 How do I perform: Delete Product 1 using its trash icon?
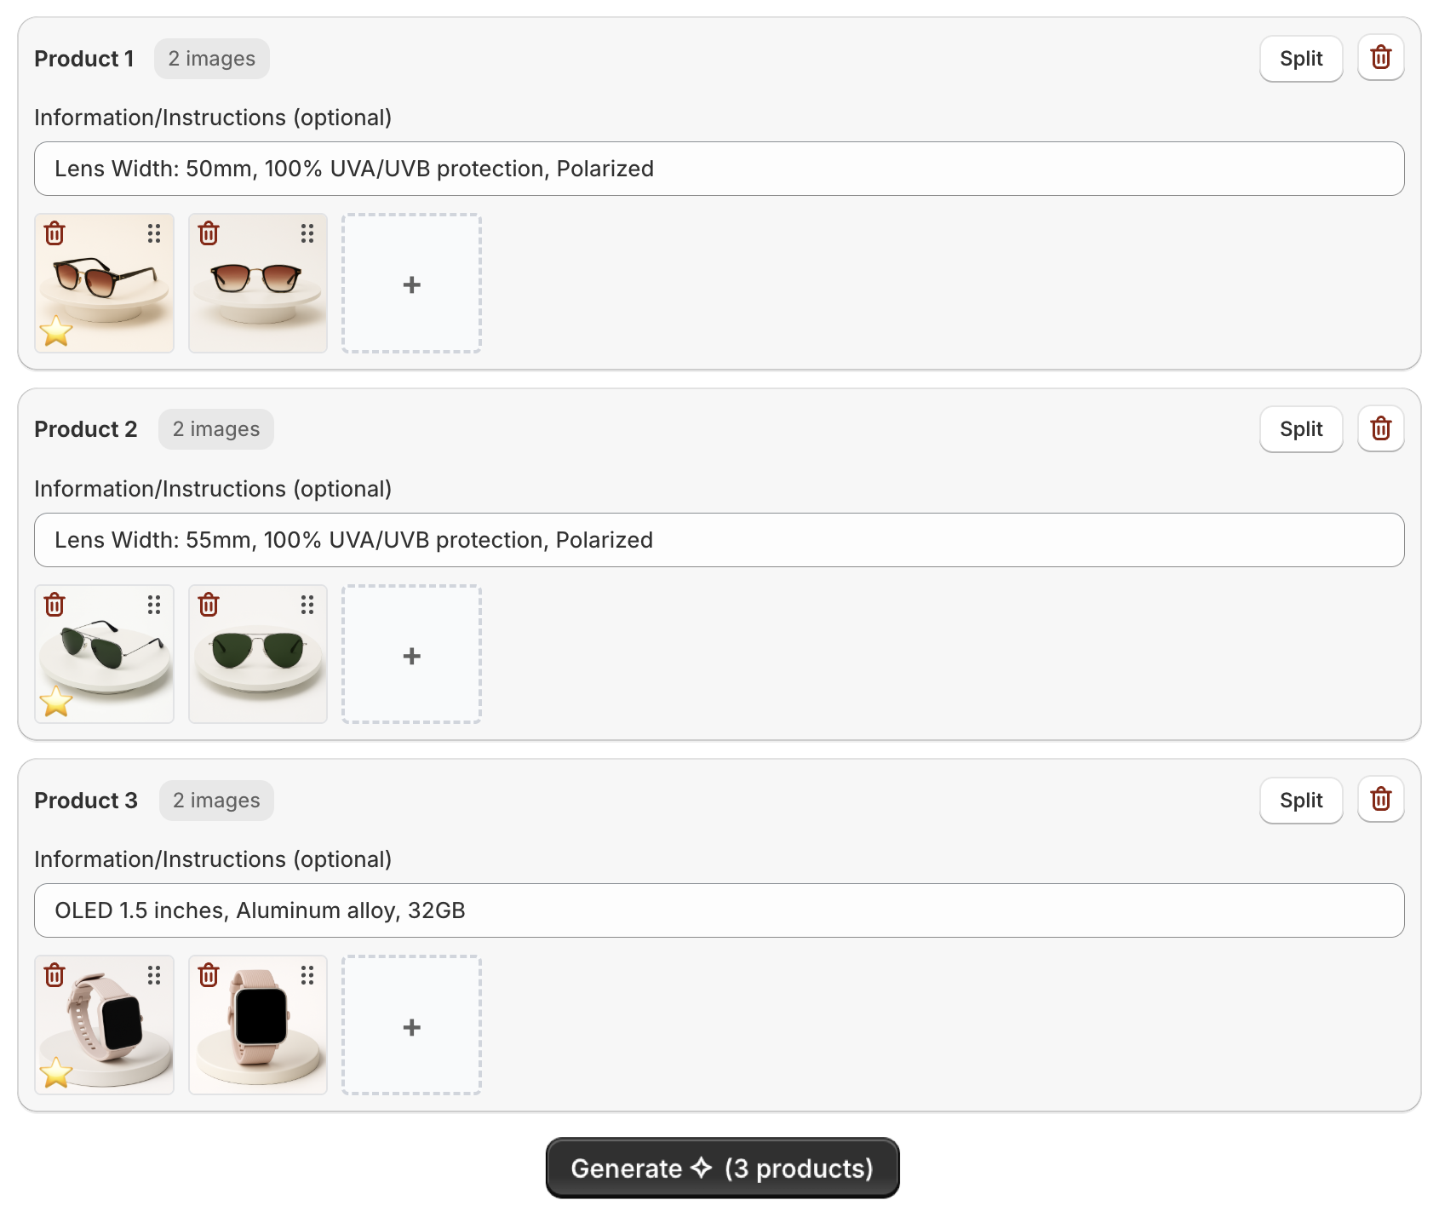[1380, 57]
